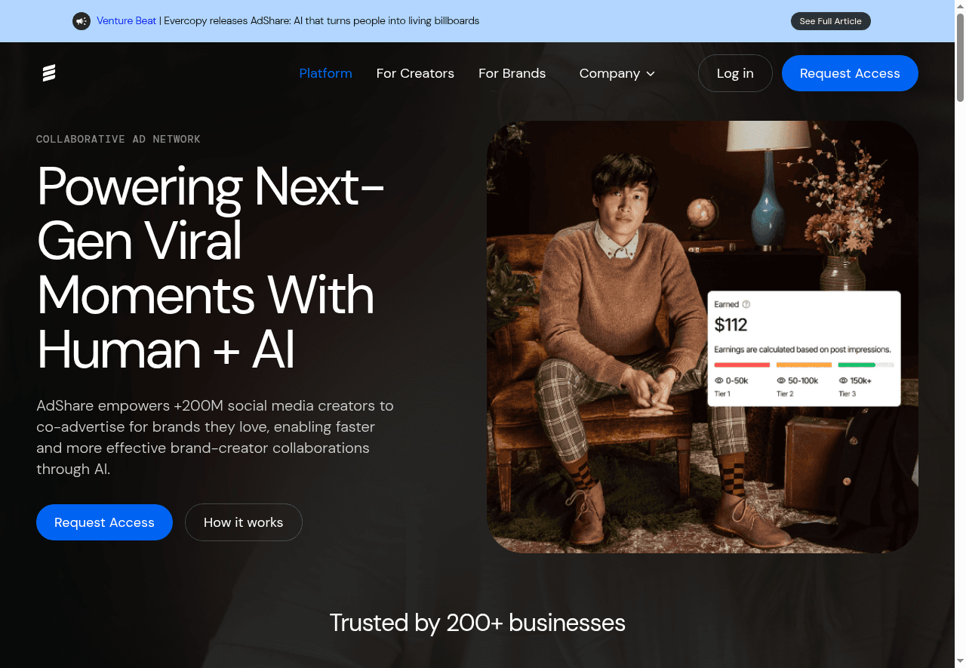Open the Venture Beat link
Viewport: 966px width, 668px height.
click(x=126, y=21)
